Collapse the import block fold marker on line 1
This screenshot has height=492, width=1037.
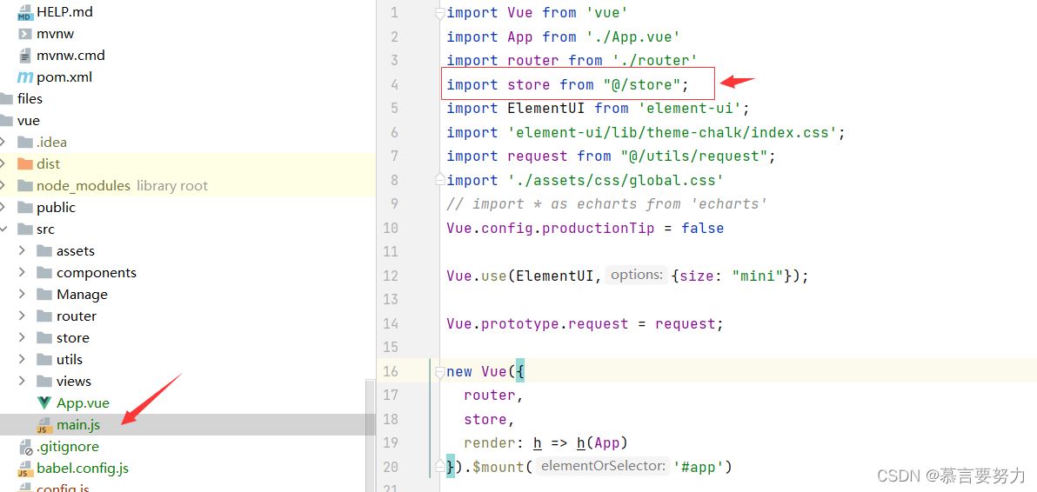tap(439, 13)
